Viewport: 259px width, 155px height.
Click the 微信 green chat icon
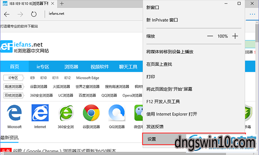click(139, 113)
